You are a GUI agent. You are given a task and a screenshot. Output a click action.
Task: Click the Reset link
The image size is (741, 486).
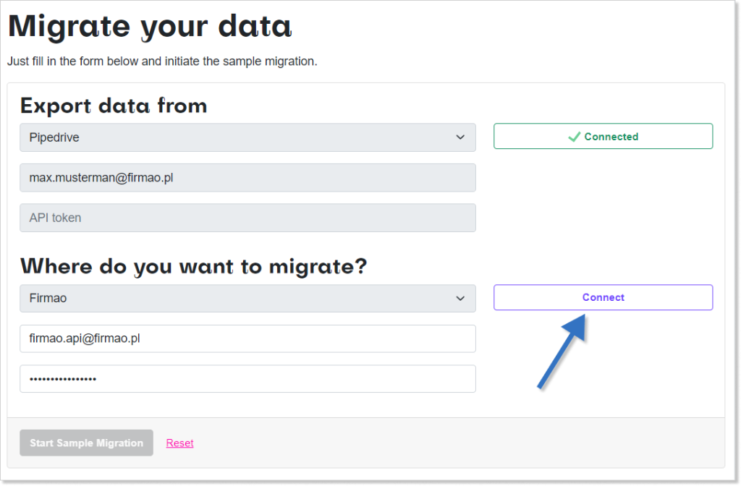point(179,443)
